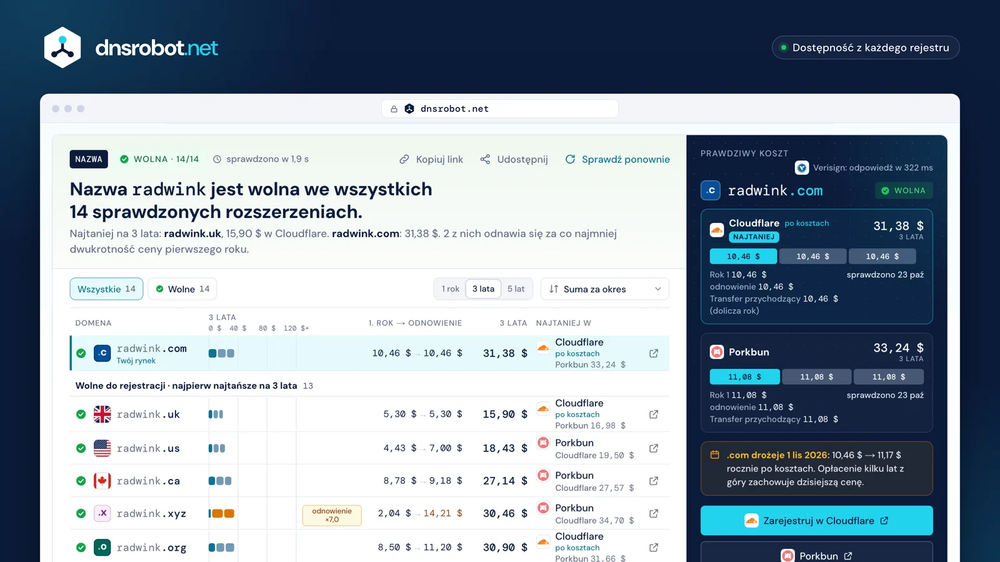Click the dnsrobot.net address bar
The width and height of the screenshot is (1000, 562).
500,109
